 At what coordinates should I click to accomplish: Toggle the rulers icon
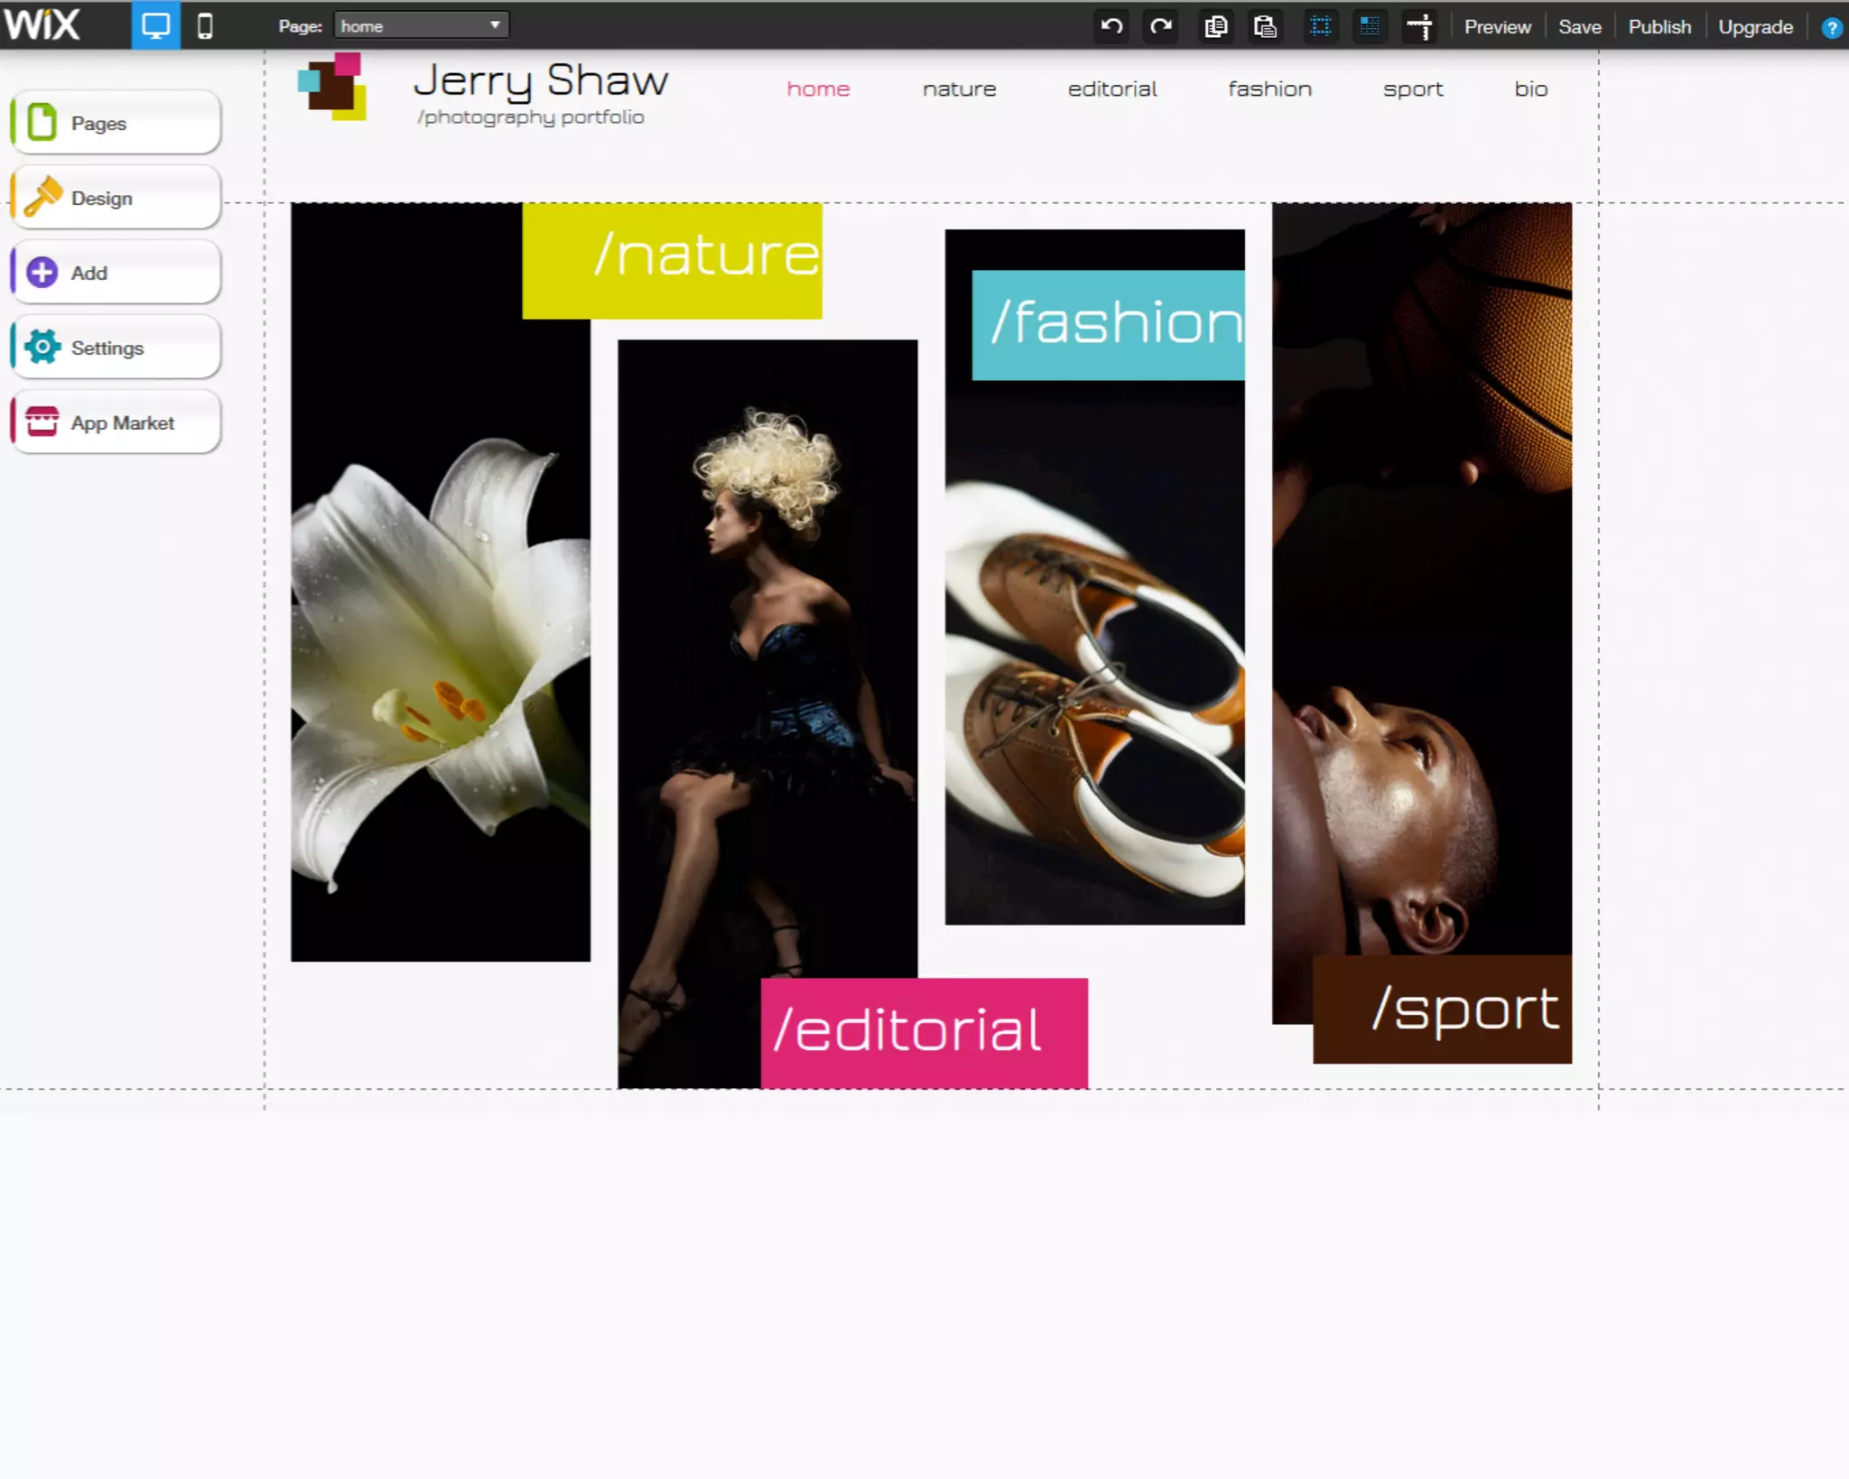pyautogui.click(x=1420, y=26)
